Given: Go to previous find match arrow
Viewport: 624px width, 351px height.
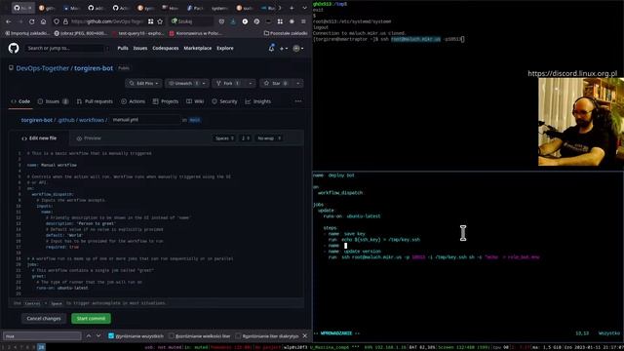Looking at the screenshot, I should (89, 335).
